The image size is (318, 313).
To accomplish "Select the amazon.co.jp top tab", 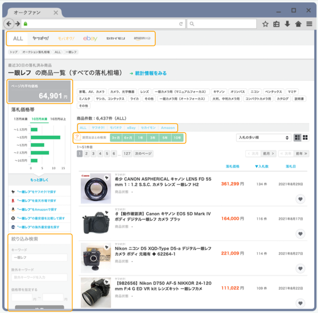I will point(142,39).
